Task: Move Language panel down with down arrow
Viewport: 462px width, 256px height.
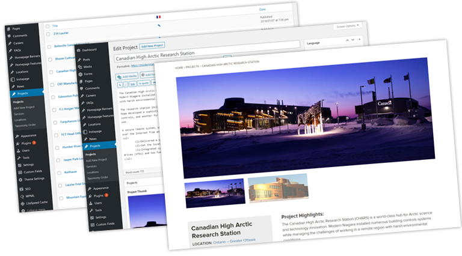Action: click(x=353, y=40)
